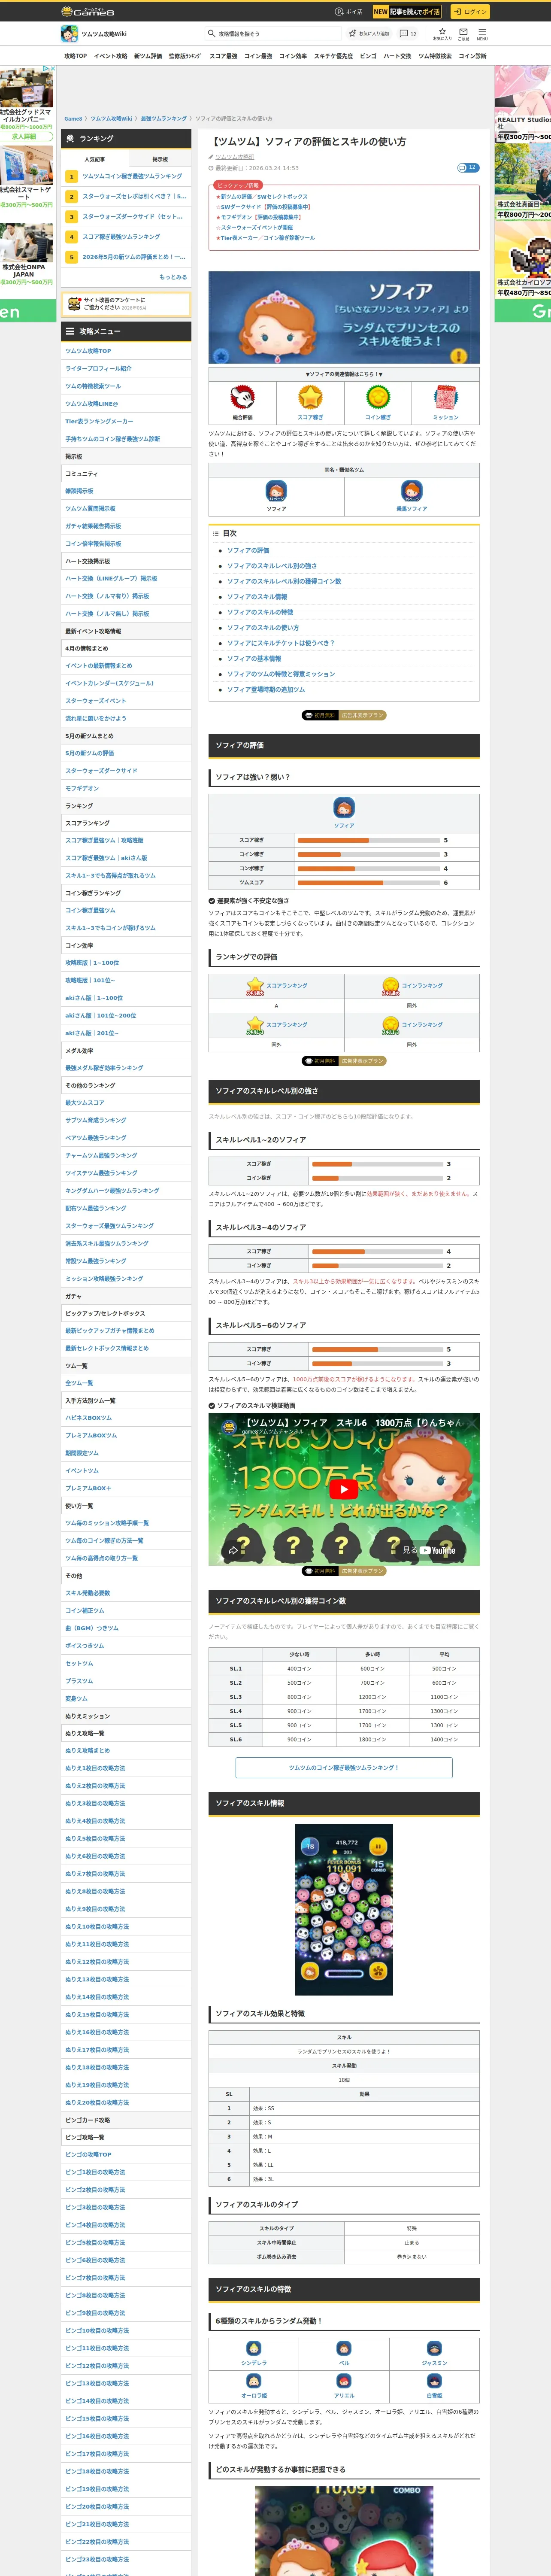551x2576 pixels.
Task: Click the ソフィア header banner image
Action: pyautogui.click(x=344, y=318)
